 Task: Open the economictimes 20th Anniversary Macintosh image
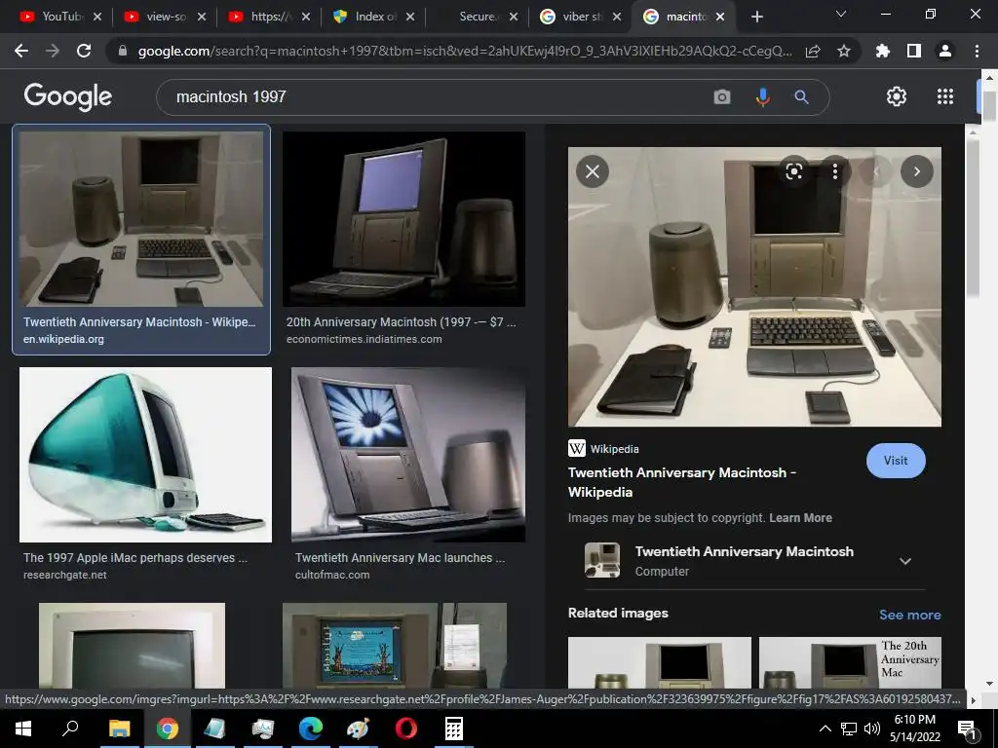tap(403, 219)
